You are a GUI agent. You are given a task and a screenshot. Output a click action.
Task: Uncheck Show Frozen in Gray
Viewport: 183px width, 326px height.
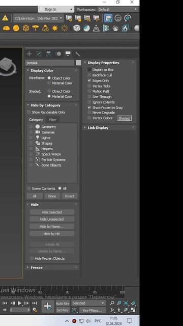(x=89, y=107)
